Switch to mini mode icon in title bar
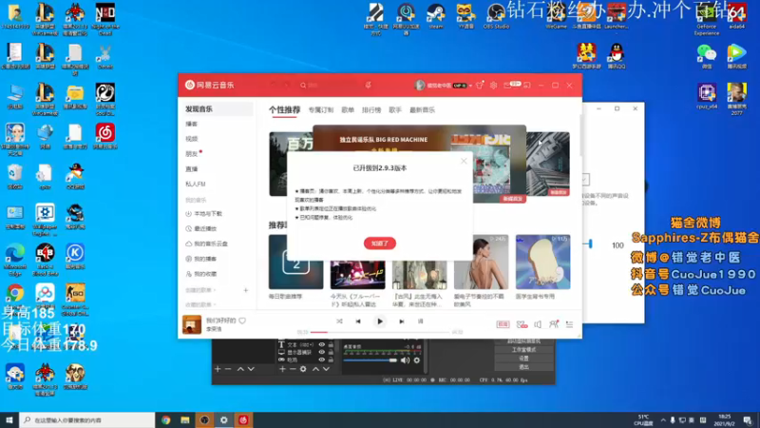This screenshot has height=428, width=760. pos(527,85)
